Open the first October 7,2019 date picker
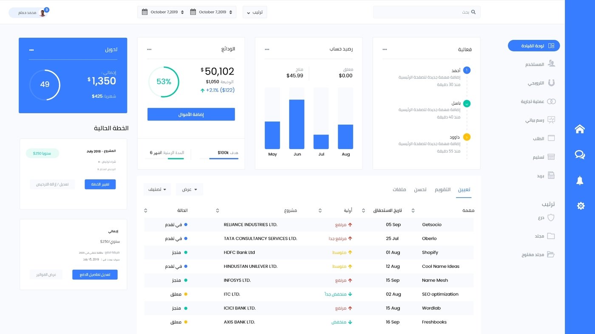 point(162,12)
